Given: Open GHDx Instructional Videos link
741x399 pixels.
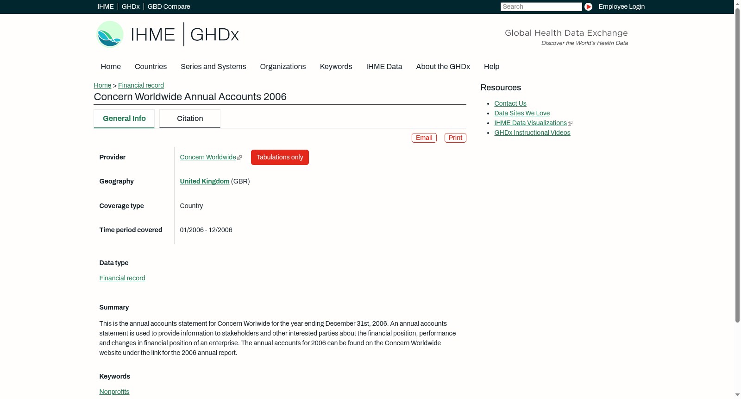Looking at the screenshot, I should (x=532, y=133).
